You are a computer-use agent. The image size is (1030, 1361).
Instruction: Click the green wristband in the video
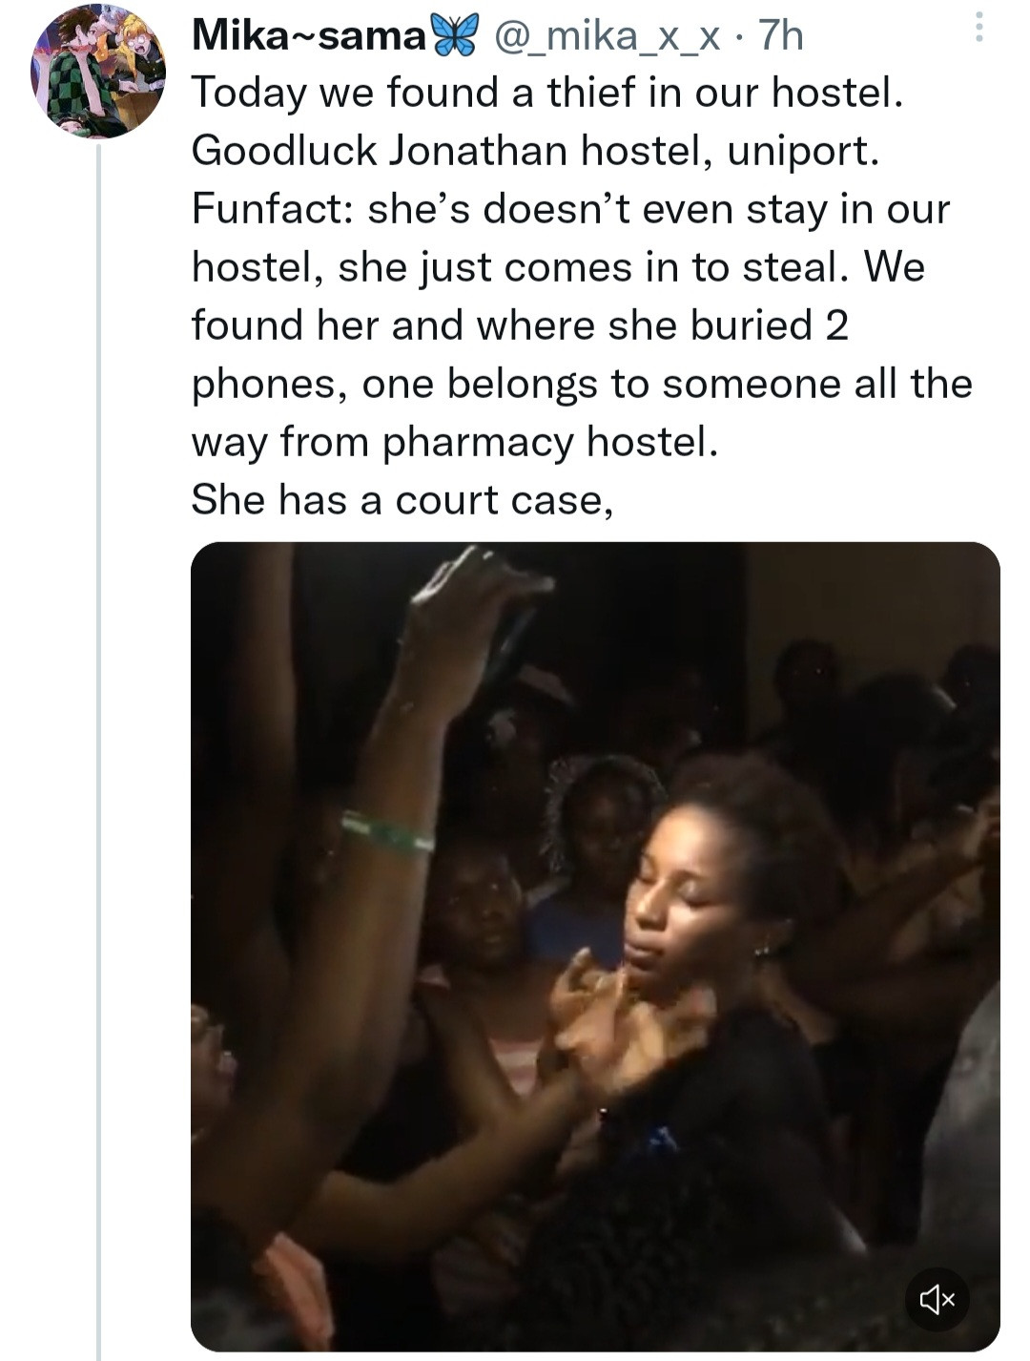[387, 833]
